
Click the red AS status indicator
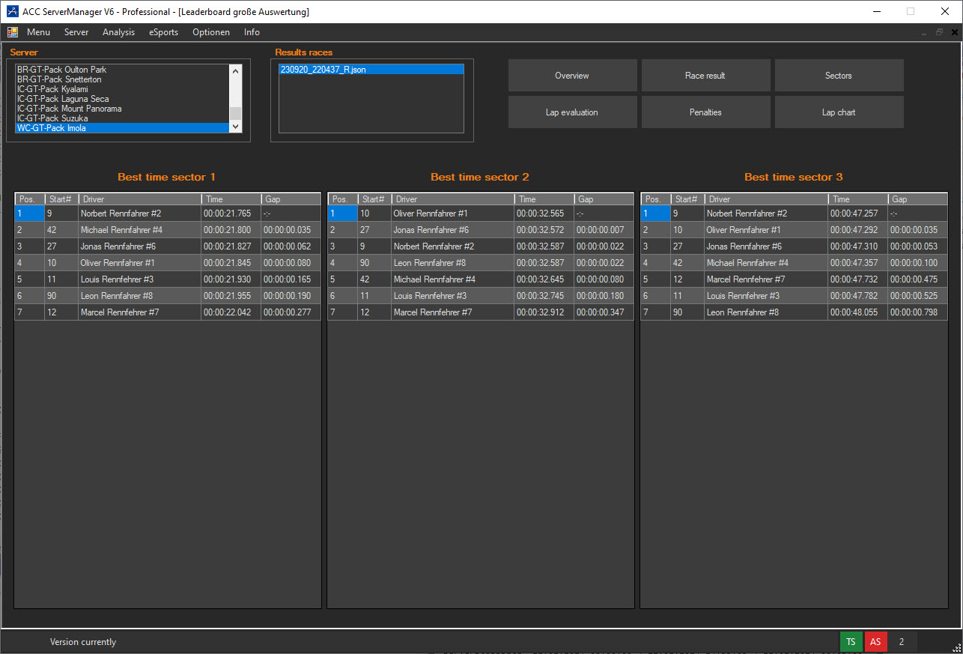pos(875,642)
